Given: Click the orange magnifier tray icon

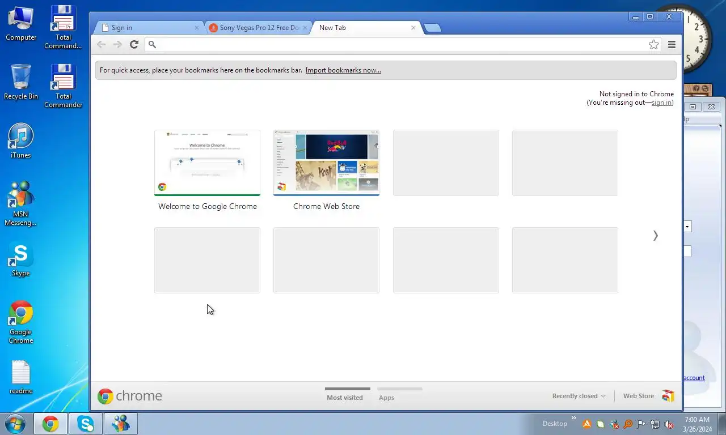Looking at the screenshot, I should click(628, 424).
